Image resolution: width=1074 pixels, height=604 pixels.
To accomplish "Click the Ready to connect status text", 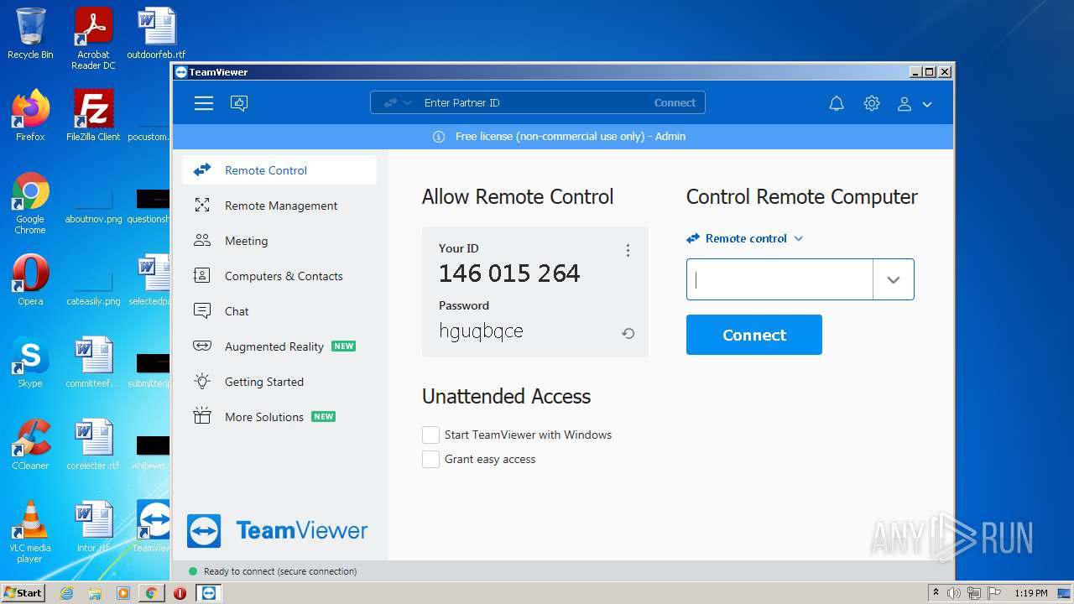I will (x=280, y=571).
